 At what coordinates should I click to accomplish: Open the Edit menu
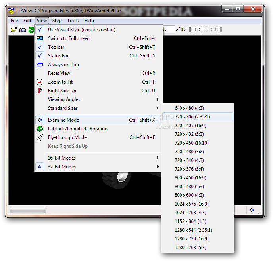click(27, 21)
